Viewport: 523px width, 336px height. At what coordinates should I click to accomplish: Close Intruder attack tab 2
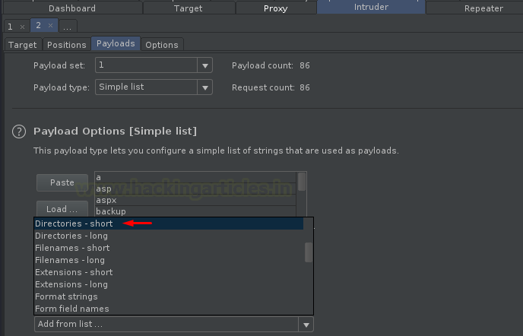pyautogui.click(x=50, y=25)
